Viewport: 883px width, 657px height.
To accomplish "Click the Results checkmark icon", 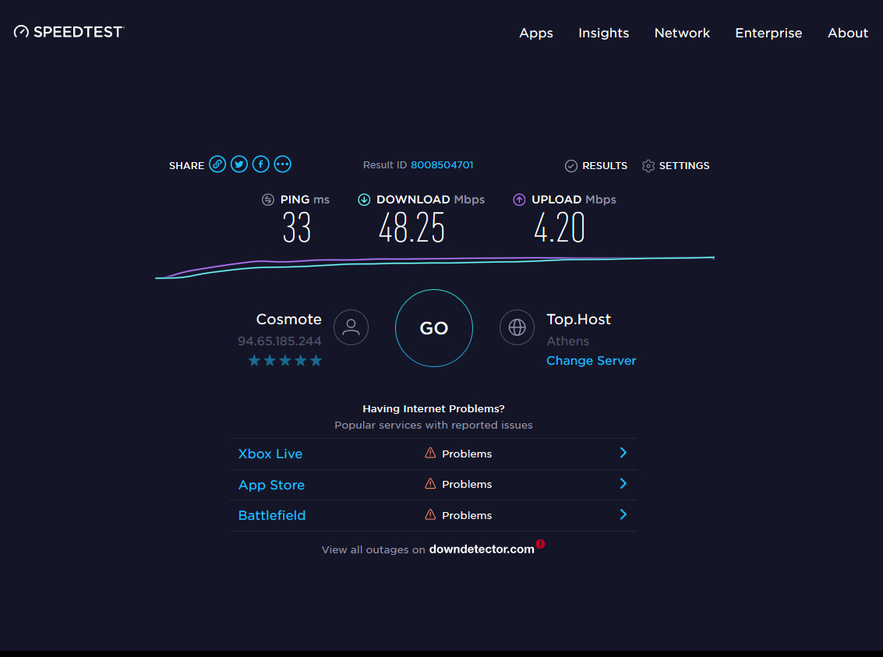I will coord(571,165).
